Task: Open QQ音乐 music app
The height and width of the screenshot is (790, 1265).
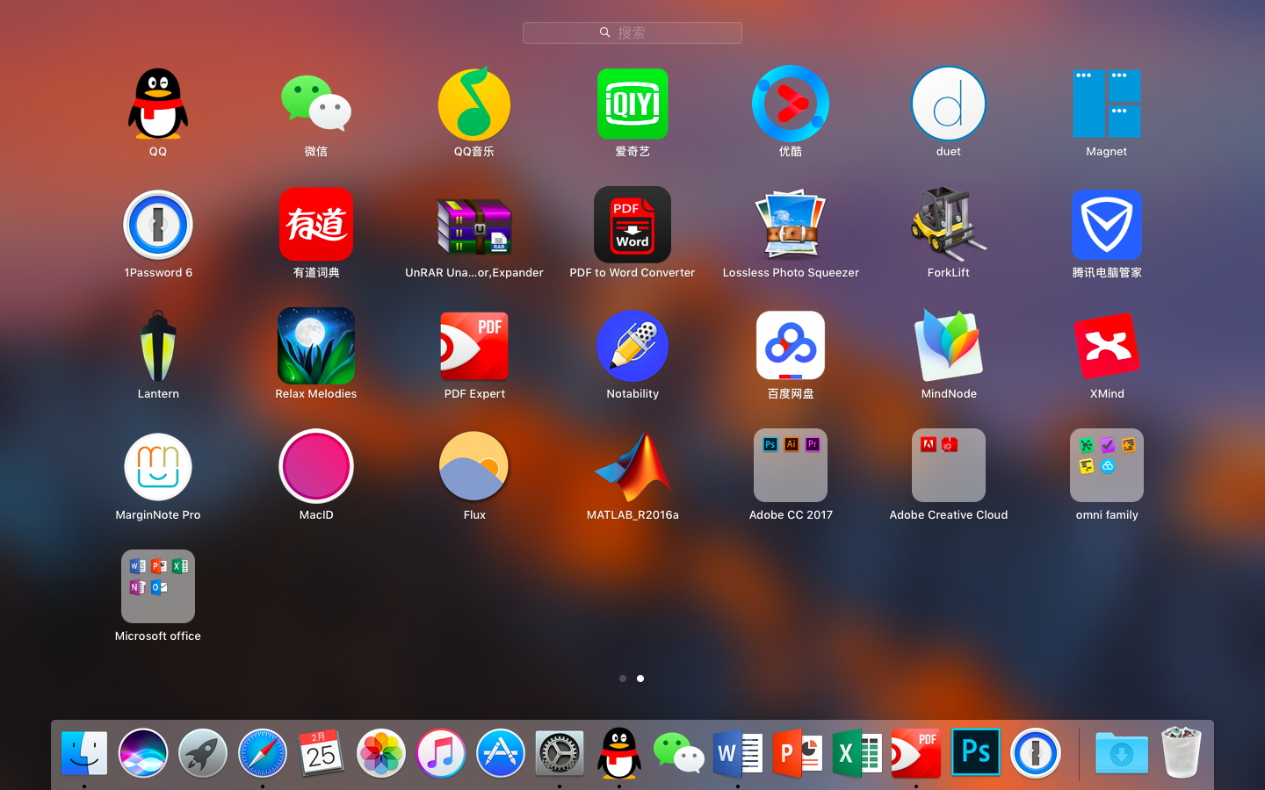Action: click(x=474, y=104)
